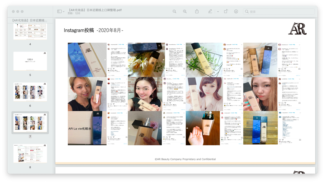Rotate the page with the rotate icon

click(226, 11)
